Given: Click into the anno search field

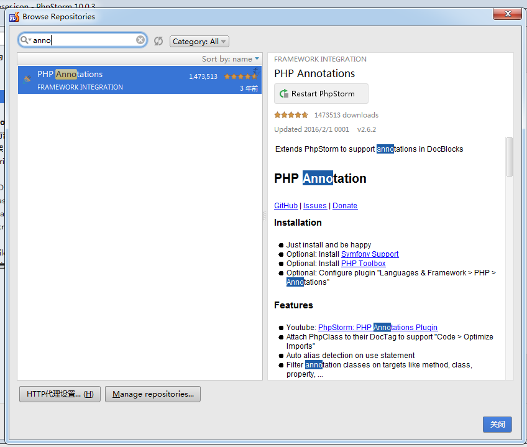Looking at the screenshot, I should click(x=83, y=40).
